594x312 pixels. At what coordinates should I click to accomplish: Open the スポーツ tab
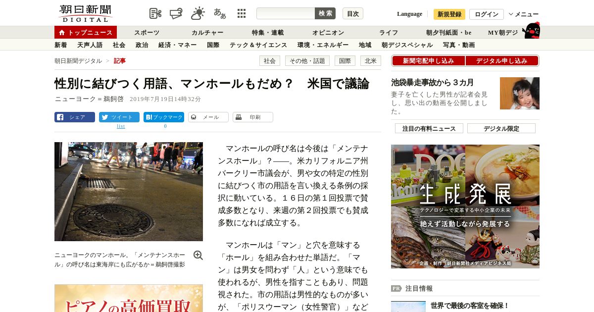point(147,33)
